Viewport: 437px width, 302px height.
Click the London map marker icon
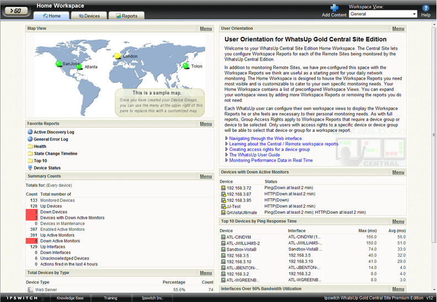coord(118,56)
